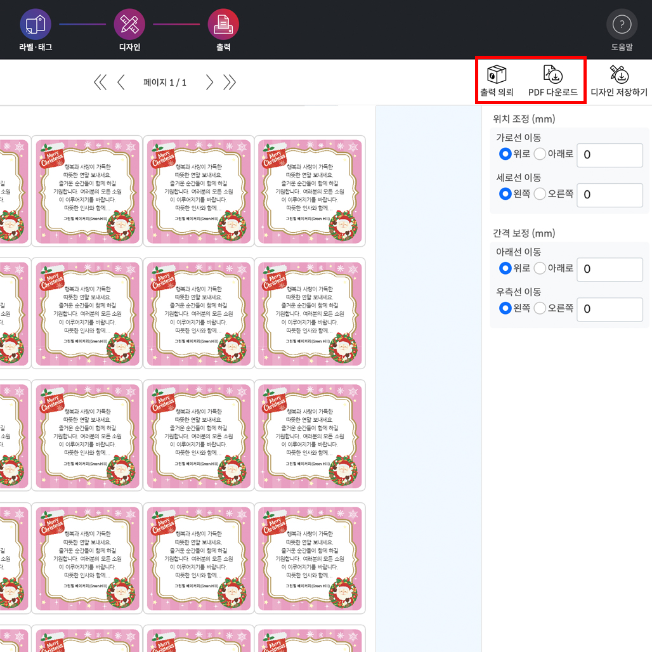652x652 pixels.
Task: Open the 라벨·태그 step icon
Action: (36, 25)
